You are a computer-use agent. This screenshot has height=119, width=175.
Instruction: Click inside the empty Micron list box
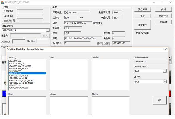[x=69, y=105]
